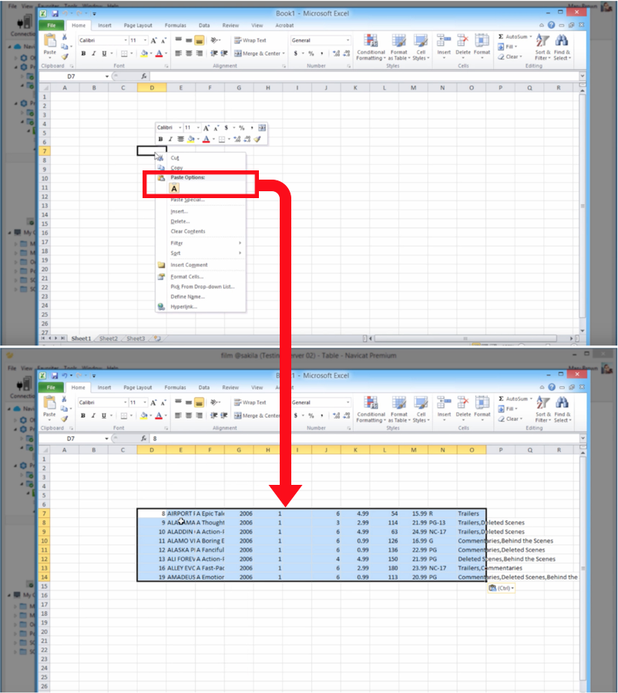Viewport: 618px width, 693px height.
Task: Click the mini toolbar percent style icon
Action: 242,128
